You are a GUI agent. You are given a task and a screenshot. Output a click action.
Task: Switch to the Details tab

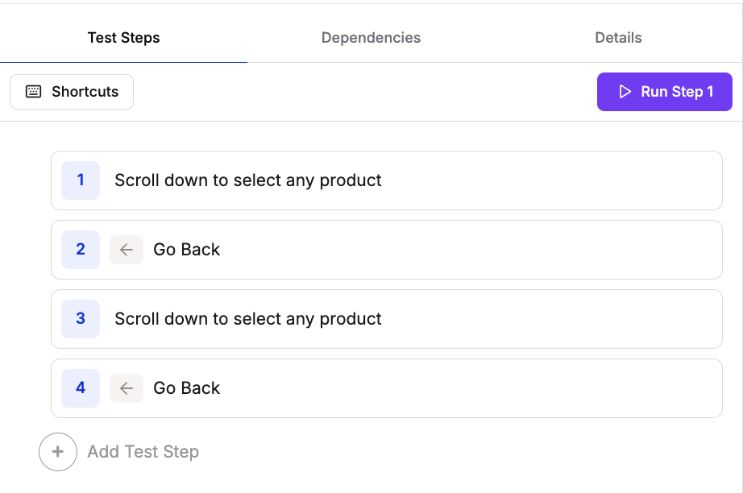618,38
